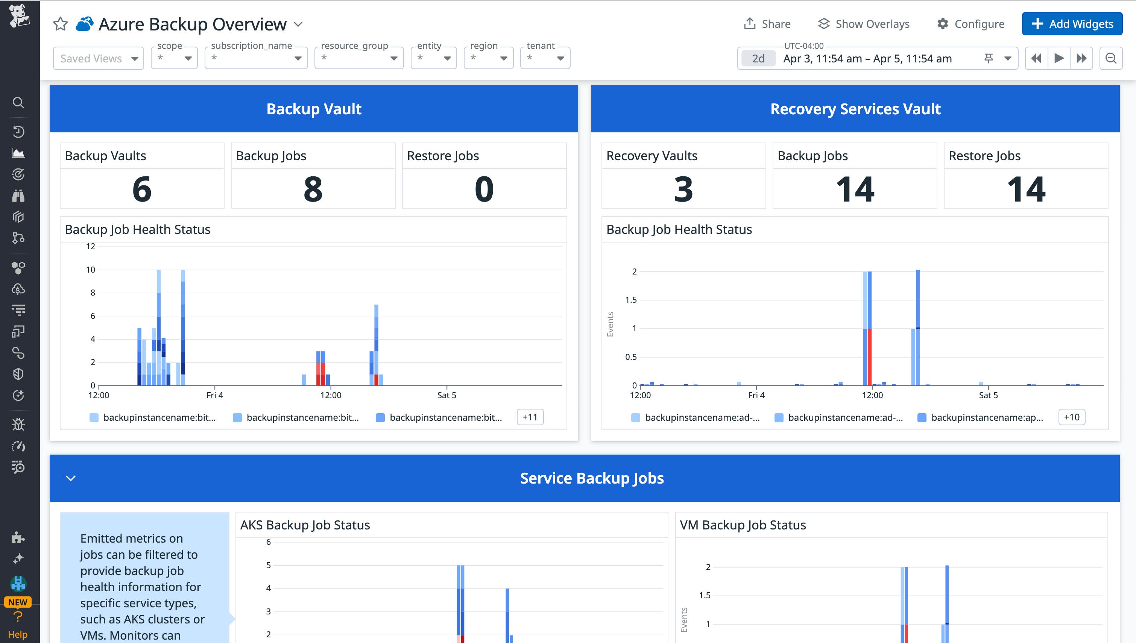Open Security using the shield sidebar icon

18,374
